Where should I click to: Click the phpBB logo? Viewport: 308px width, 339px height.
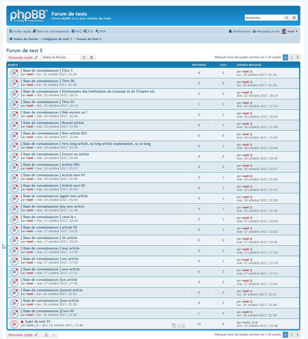click(29, 16)
